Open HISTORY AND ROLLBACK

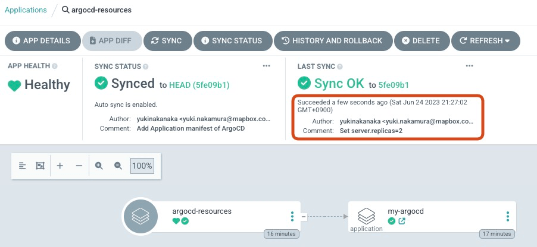pyautogui.click(x=332, y=41)
